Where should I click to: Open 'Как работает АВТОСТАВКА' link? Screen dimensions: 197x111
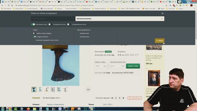[123, 73]
